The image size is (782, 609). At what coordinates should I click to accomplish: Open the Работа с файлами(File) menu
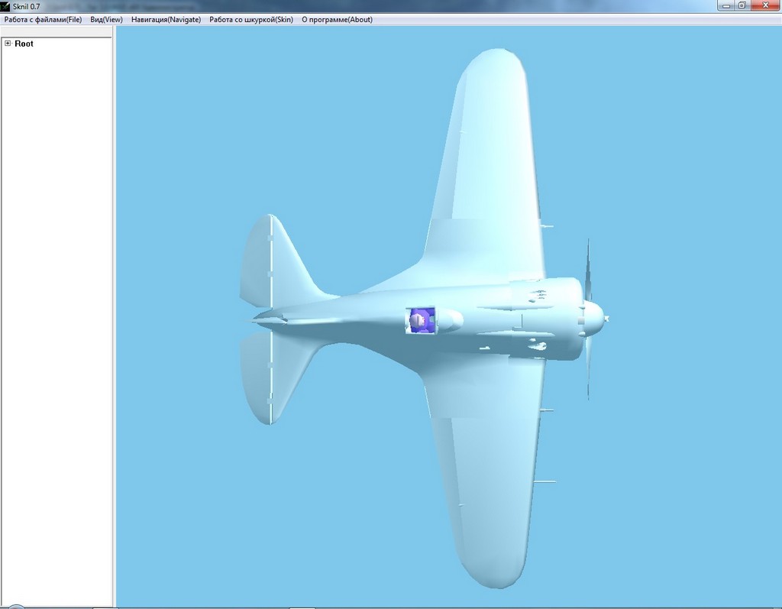pyautogui.click(x=43, y=19)
